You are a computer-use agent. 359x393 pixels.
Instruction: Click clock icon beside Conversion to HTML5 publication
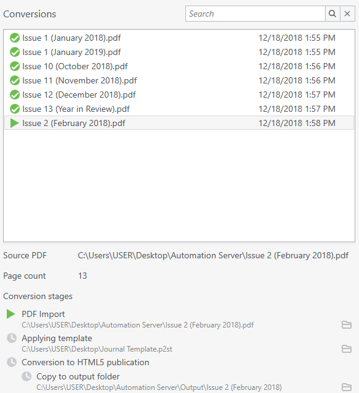point(12,362)
